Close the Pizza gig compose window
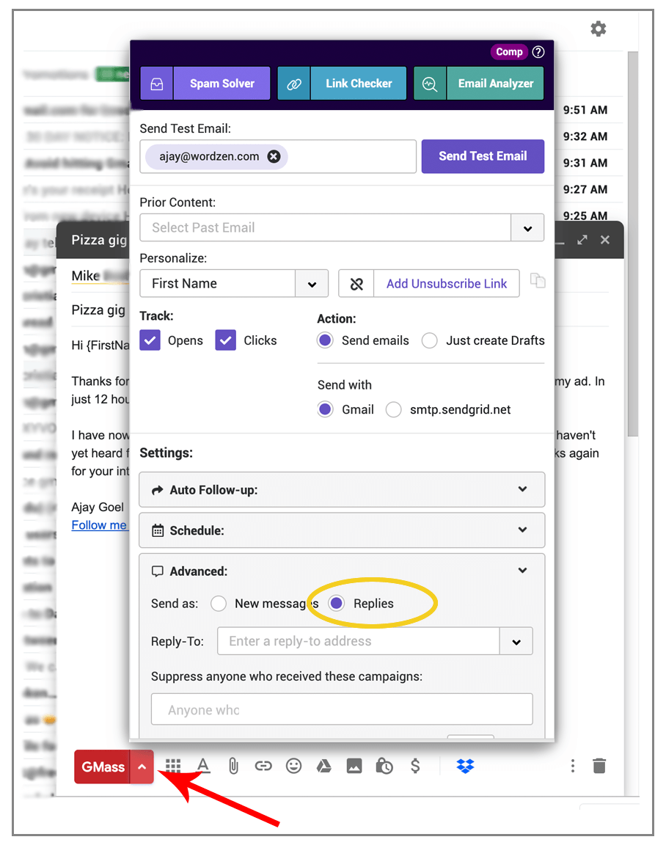Image resolution: width=666 pixels, height=845 pixels. tap(605, 240)
